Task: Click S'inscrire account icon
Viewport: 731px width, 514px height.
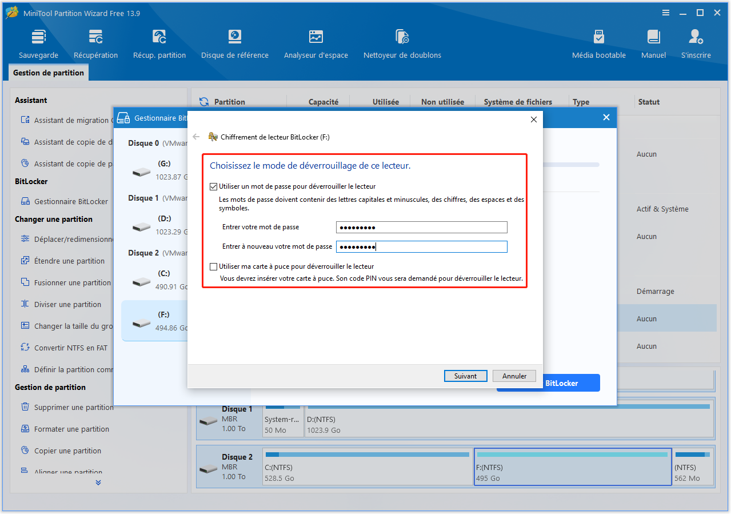Action: pos(696,44)
